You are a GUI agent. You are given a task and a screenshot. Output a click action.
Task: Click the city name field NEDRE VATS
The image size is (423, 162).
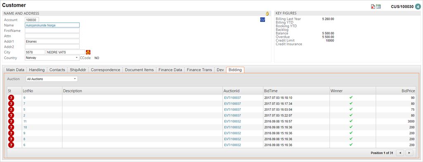coord(66,52)
